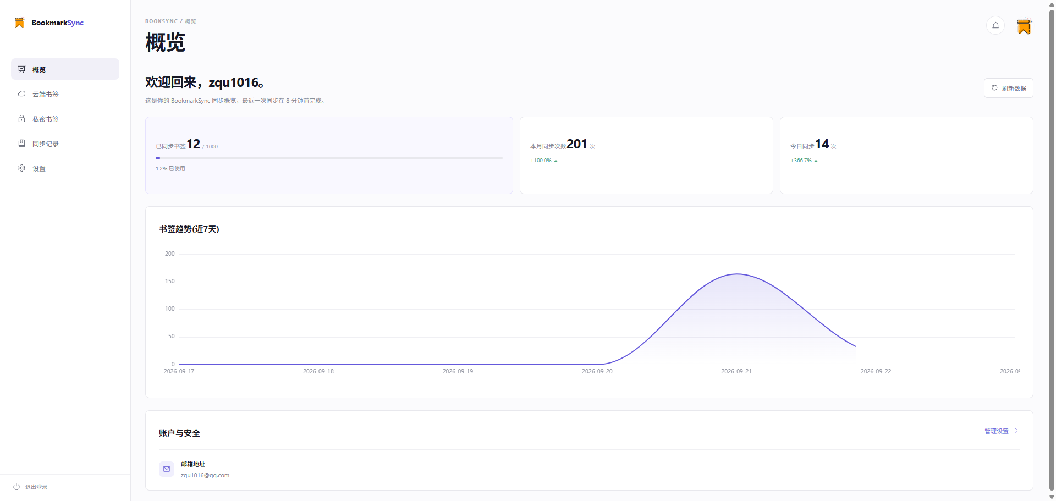This screenshot has height=501, width=1056.
Task: Click the power icon beside 退出登录
Action: pos(16,487)
